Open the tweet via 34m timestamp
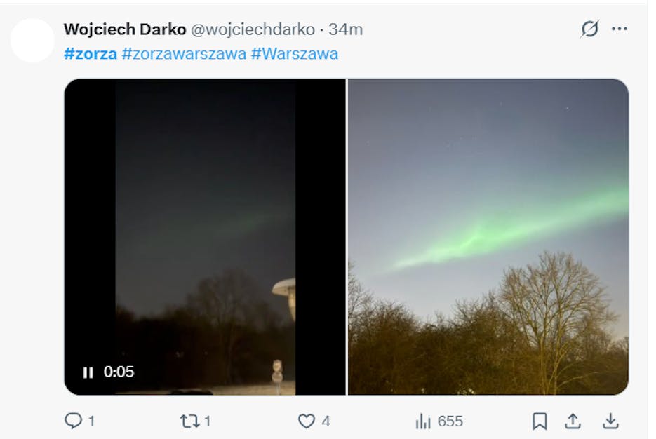This screenshot has height=439, width=656. point(345,29)
